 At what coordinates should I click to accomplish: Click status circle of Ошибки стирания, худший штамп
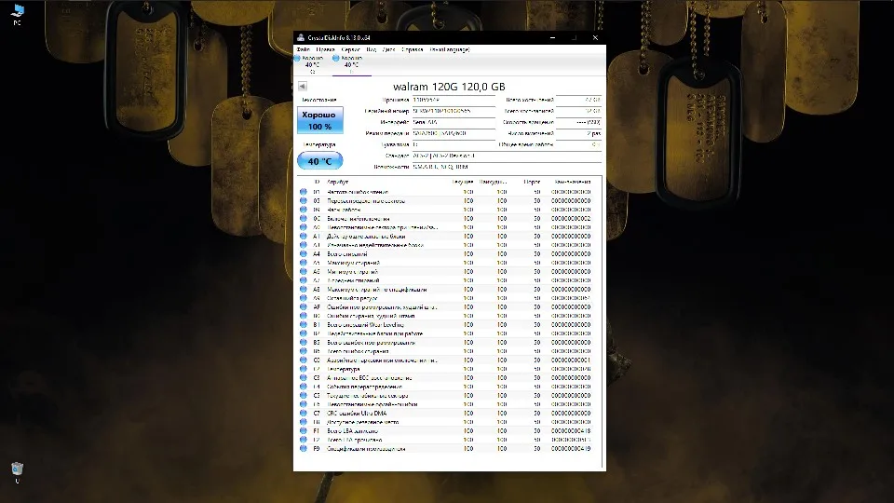click(x=304, y=316)
